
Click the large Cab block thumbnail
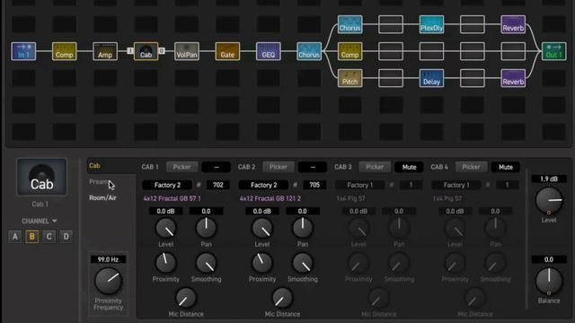tap(42, 178)
